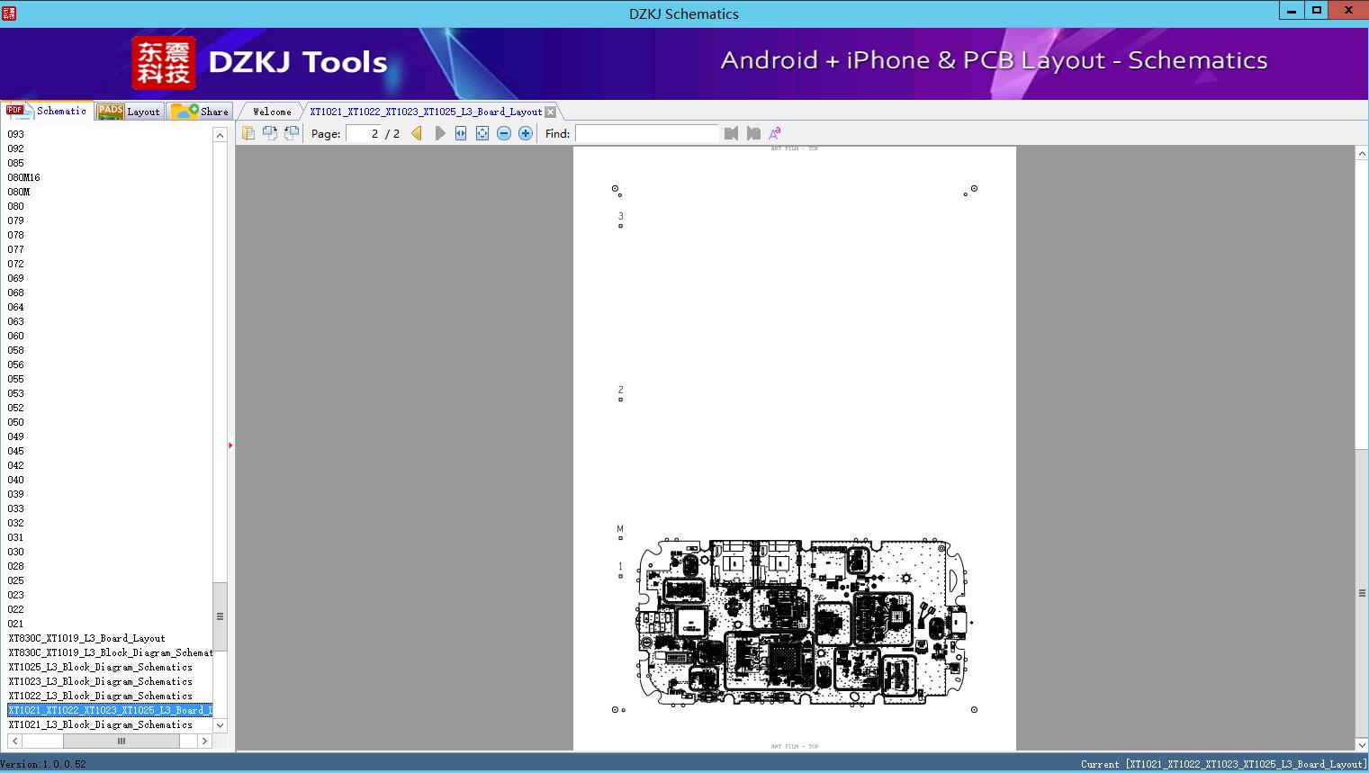Image resolution: width=1369 pixels, height=773 pixels.
Task: Zoom out with the minus icon
Action: point(504,133)
